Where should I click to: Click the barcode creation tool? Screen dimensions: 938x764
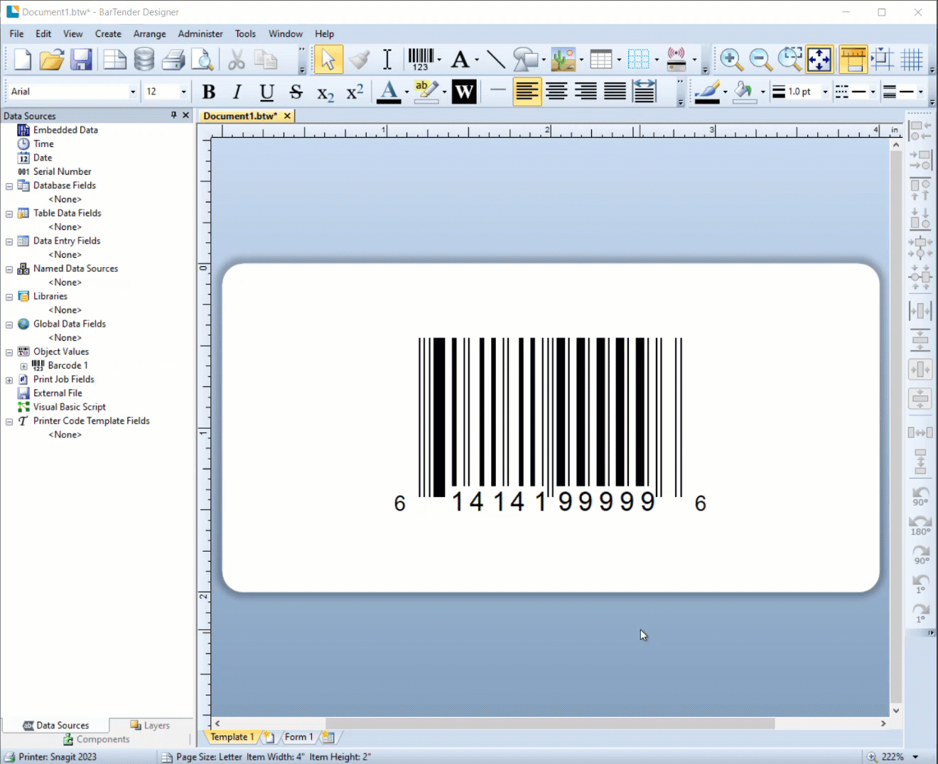coord(421,60)
